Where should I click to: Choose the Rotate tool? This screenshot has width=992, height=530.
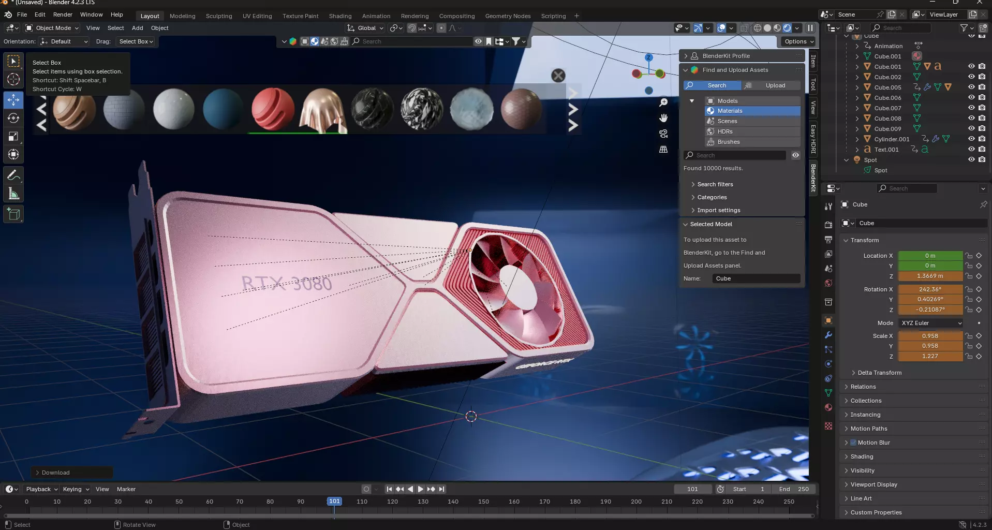pos(13,118)
